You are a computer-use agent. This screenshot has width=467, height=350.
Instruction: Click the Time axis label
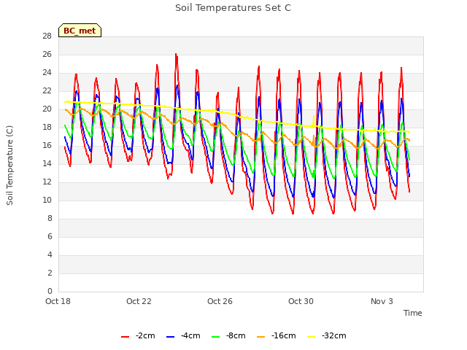click(x=413, y=313)
